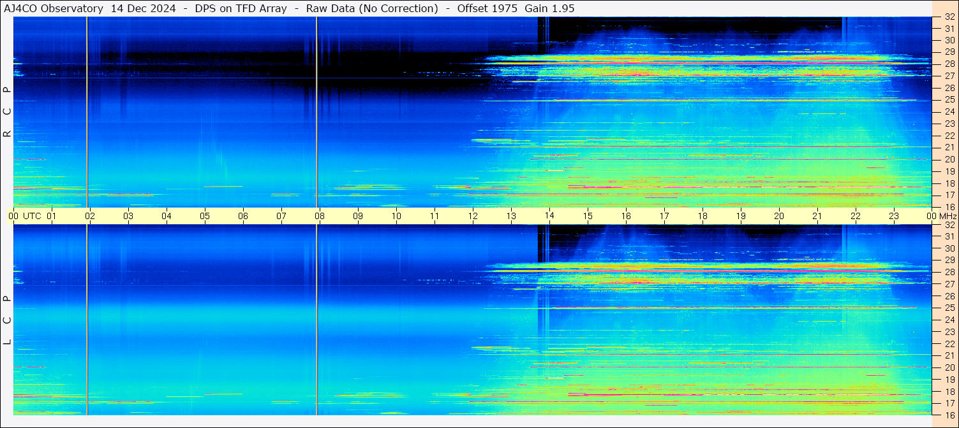This screenshot has height=428, width=959.
Task: Select the 00 UTC start time label
Action: coord(25,216)
